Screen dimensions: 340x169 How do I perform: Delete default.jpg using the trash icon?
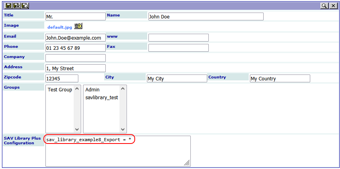78,26
